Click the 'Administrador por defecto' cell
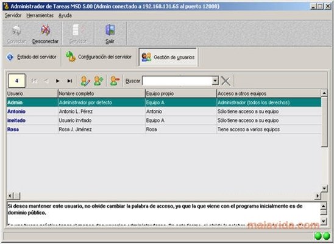The image size is (334, 244). tap(101, 102)
